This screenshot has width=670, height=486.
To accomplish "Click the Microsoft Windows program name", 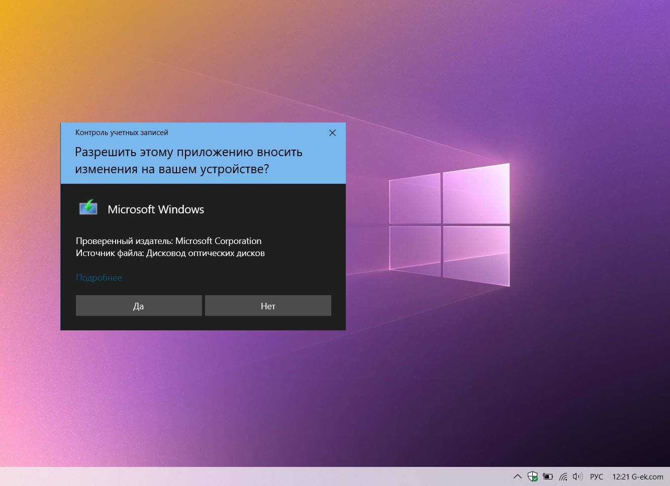I will tap(156, 209).
